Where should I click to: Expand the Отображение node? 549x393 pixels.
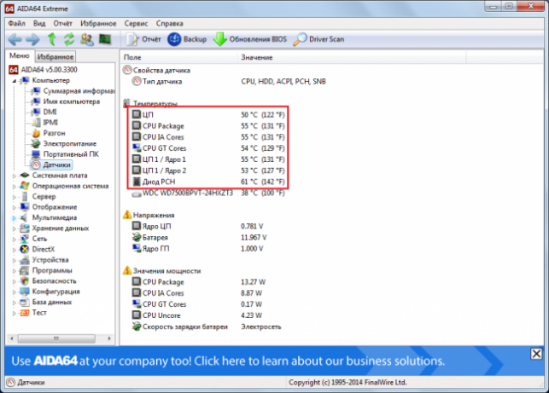click(15, 207)
